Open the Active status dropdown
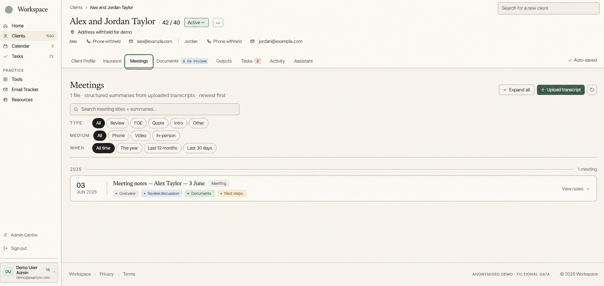Viewport: 604px width, 286px height. click(x=196, y=23)
